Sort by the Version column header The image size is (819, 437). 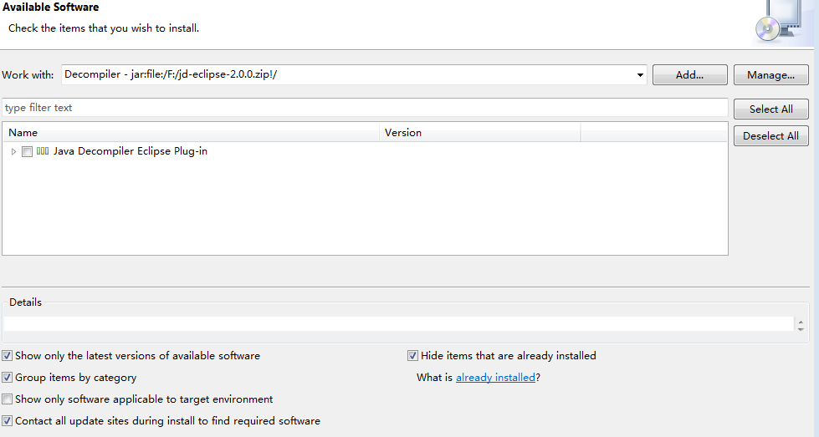pyautogui.click(x=479, y=133)
